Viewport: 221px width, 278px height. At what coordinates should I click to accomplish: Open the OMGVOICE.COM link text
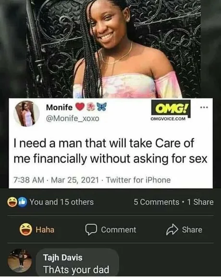pos(168,119)
